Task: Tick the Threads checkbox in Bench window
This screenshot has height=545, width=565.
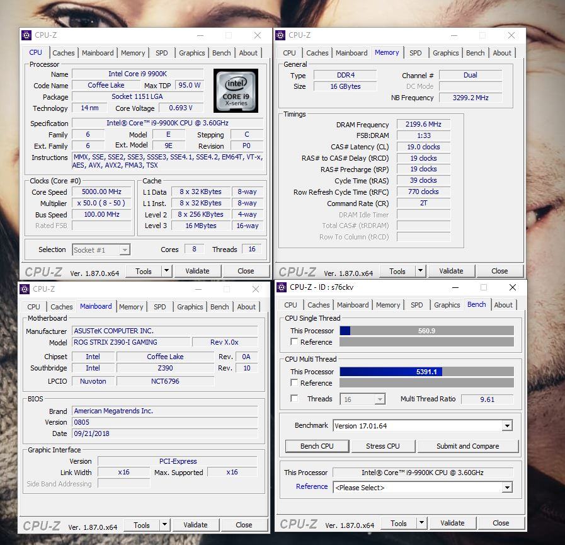Action: [x=294, y=398]
